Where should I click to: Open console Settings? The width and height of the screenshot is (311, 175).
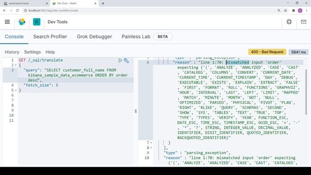[x=33, y=52]
